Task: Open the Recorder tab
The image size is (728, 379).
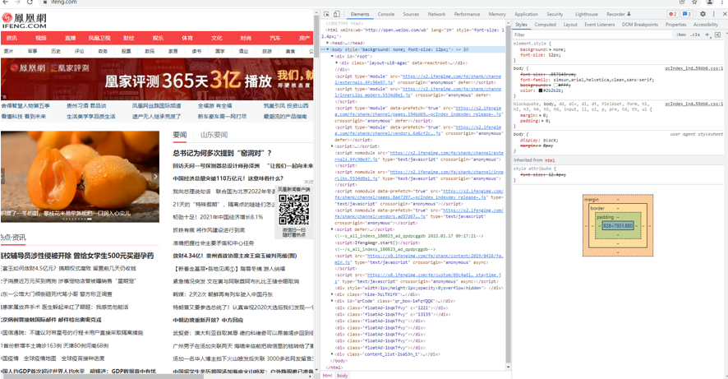Action: (x=619, y=15)
